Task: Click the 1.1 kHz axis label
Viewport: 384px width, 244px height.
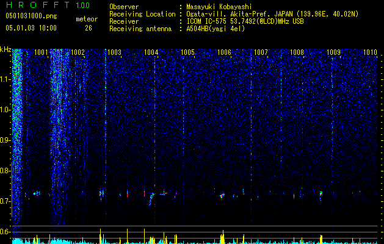Action: [5, 79]
